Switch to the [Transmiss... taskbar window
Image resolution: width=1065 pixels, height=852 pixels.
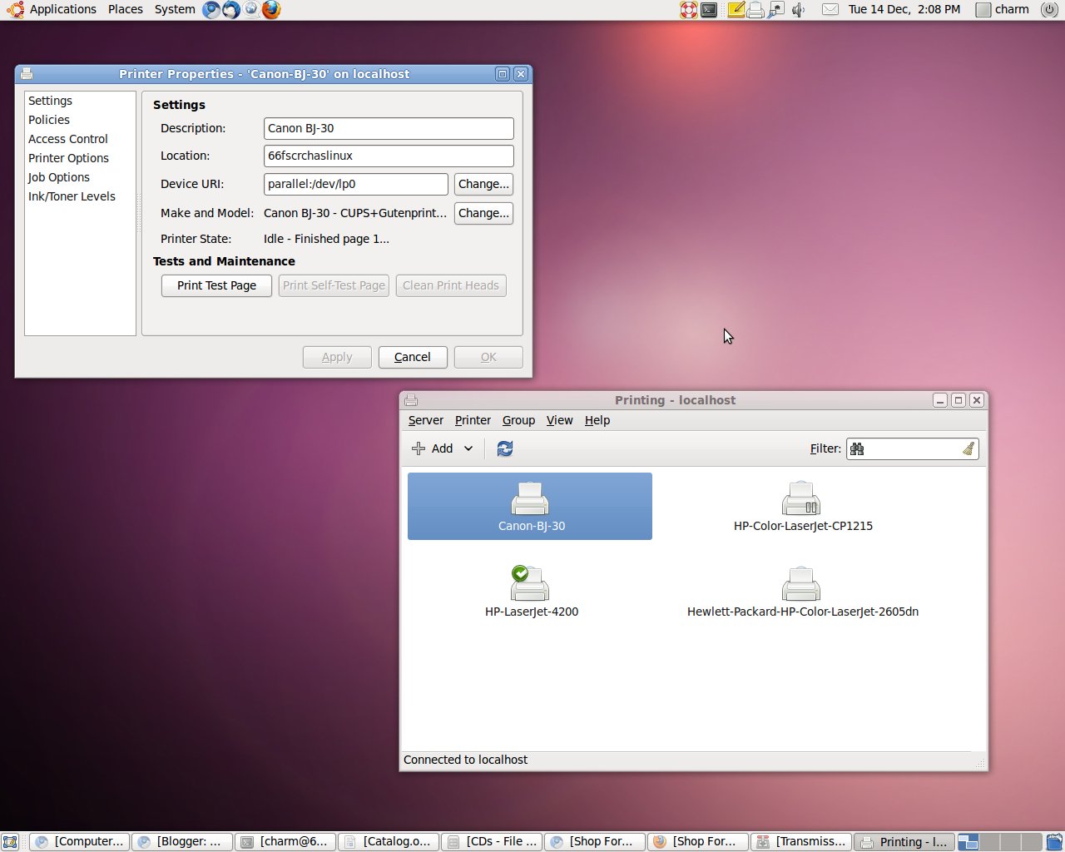pyautogui.click(x=802, y=842)
